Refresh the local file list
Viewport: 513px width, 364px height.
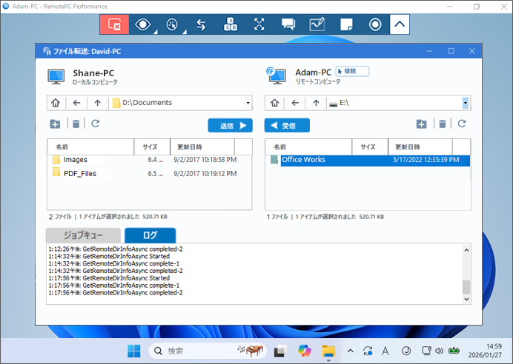pos(95,124)
